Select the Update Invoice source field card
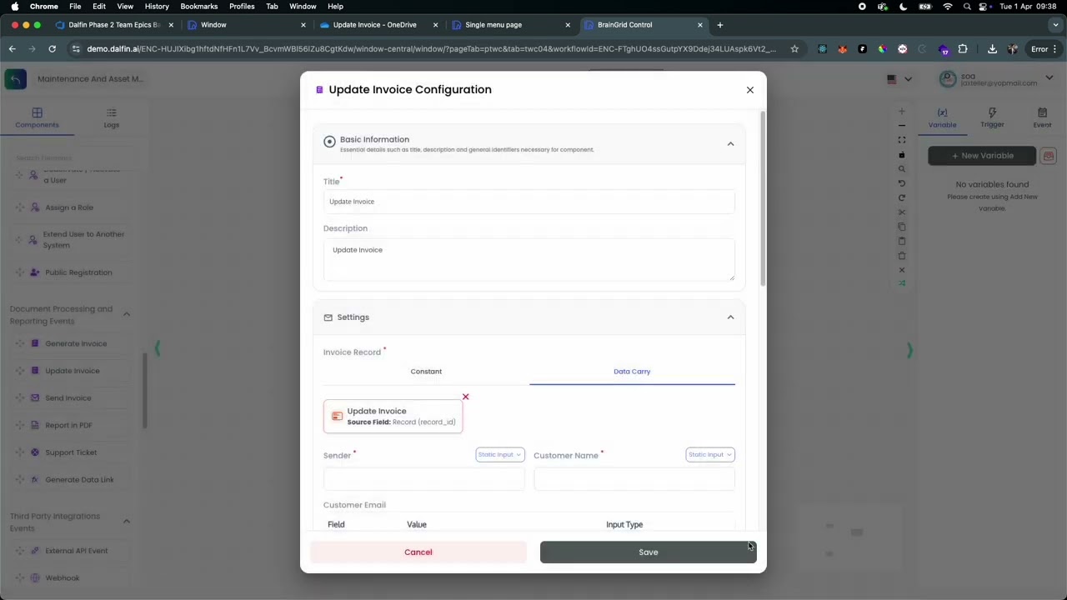Screen dimensions: 1067x600 (393, 417)
